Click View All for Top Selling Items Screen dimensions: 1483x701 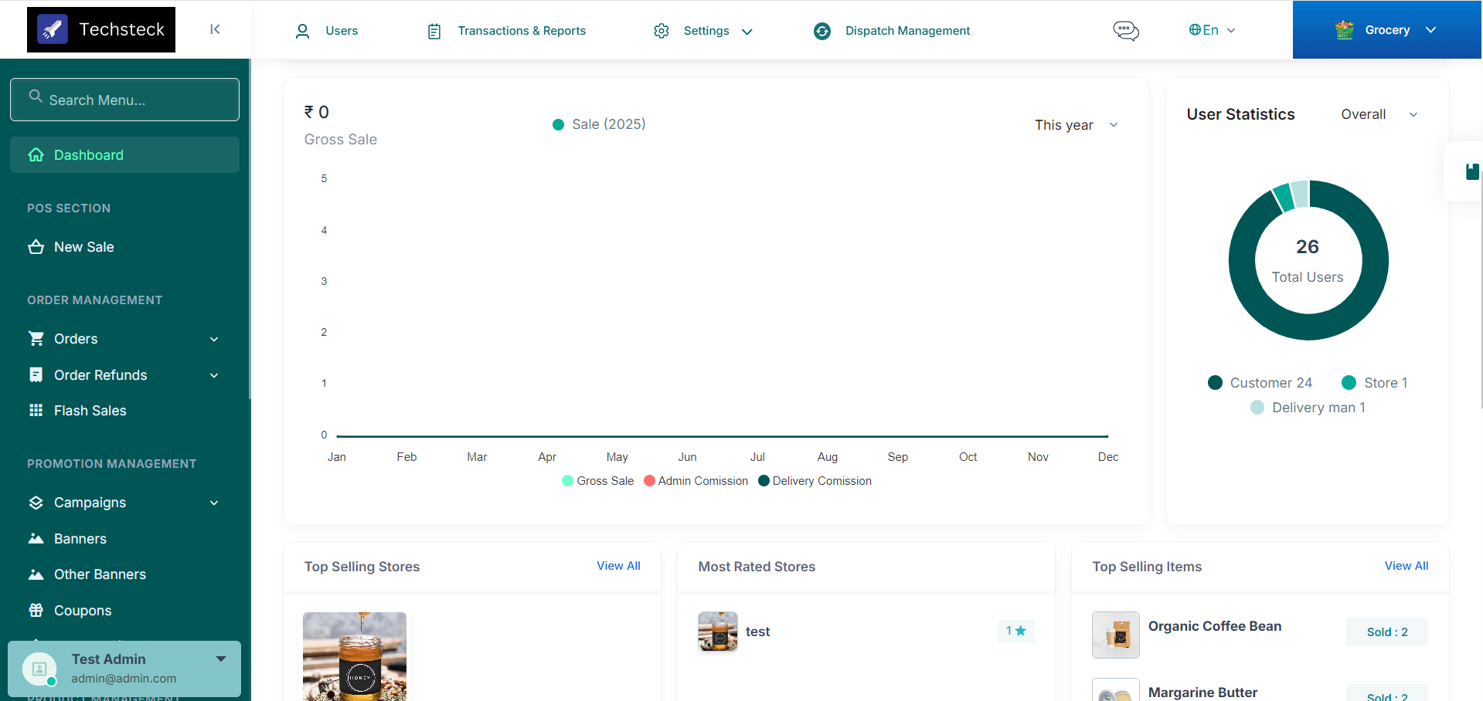[1406, 566]
